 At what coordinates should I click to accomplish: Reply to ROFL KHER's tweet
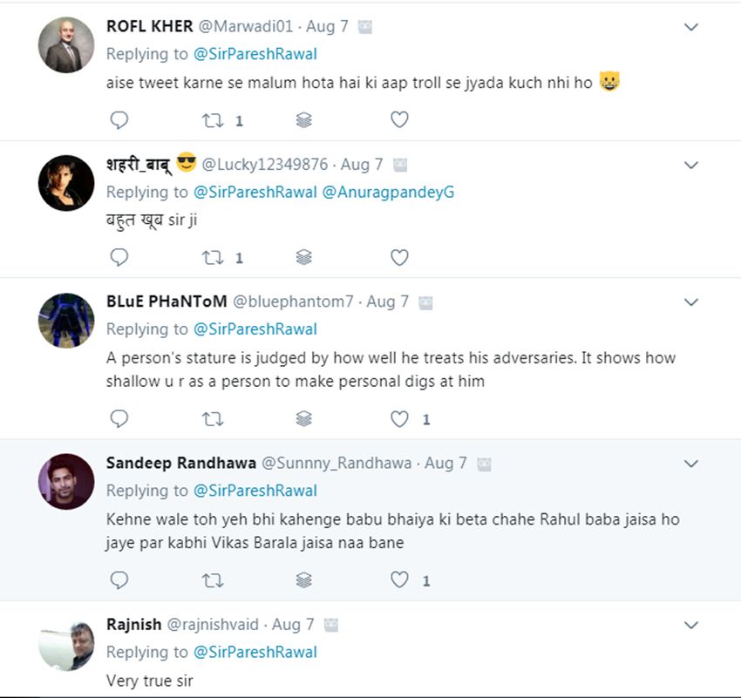click(120, 120)
